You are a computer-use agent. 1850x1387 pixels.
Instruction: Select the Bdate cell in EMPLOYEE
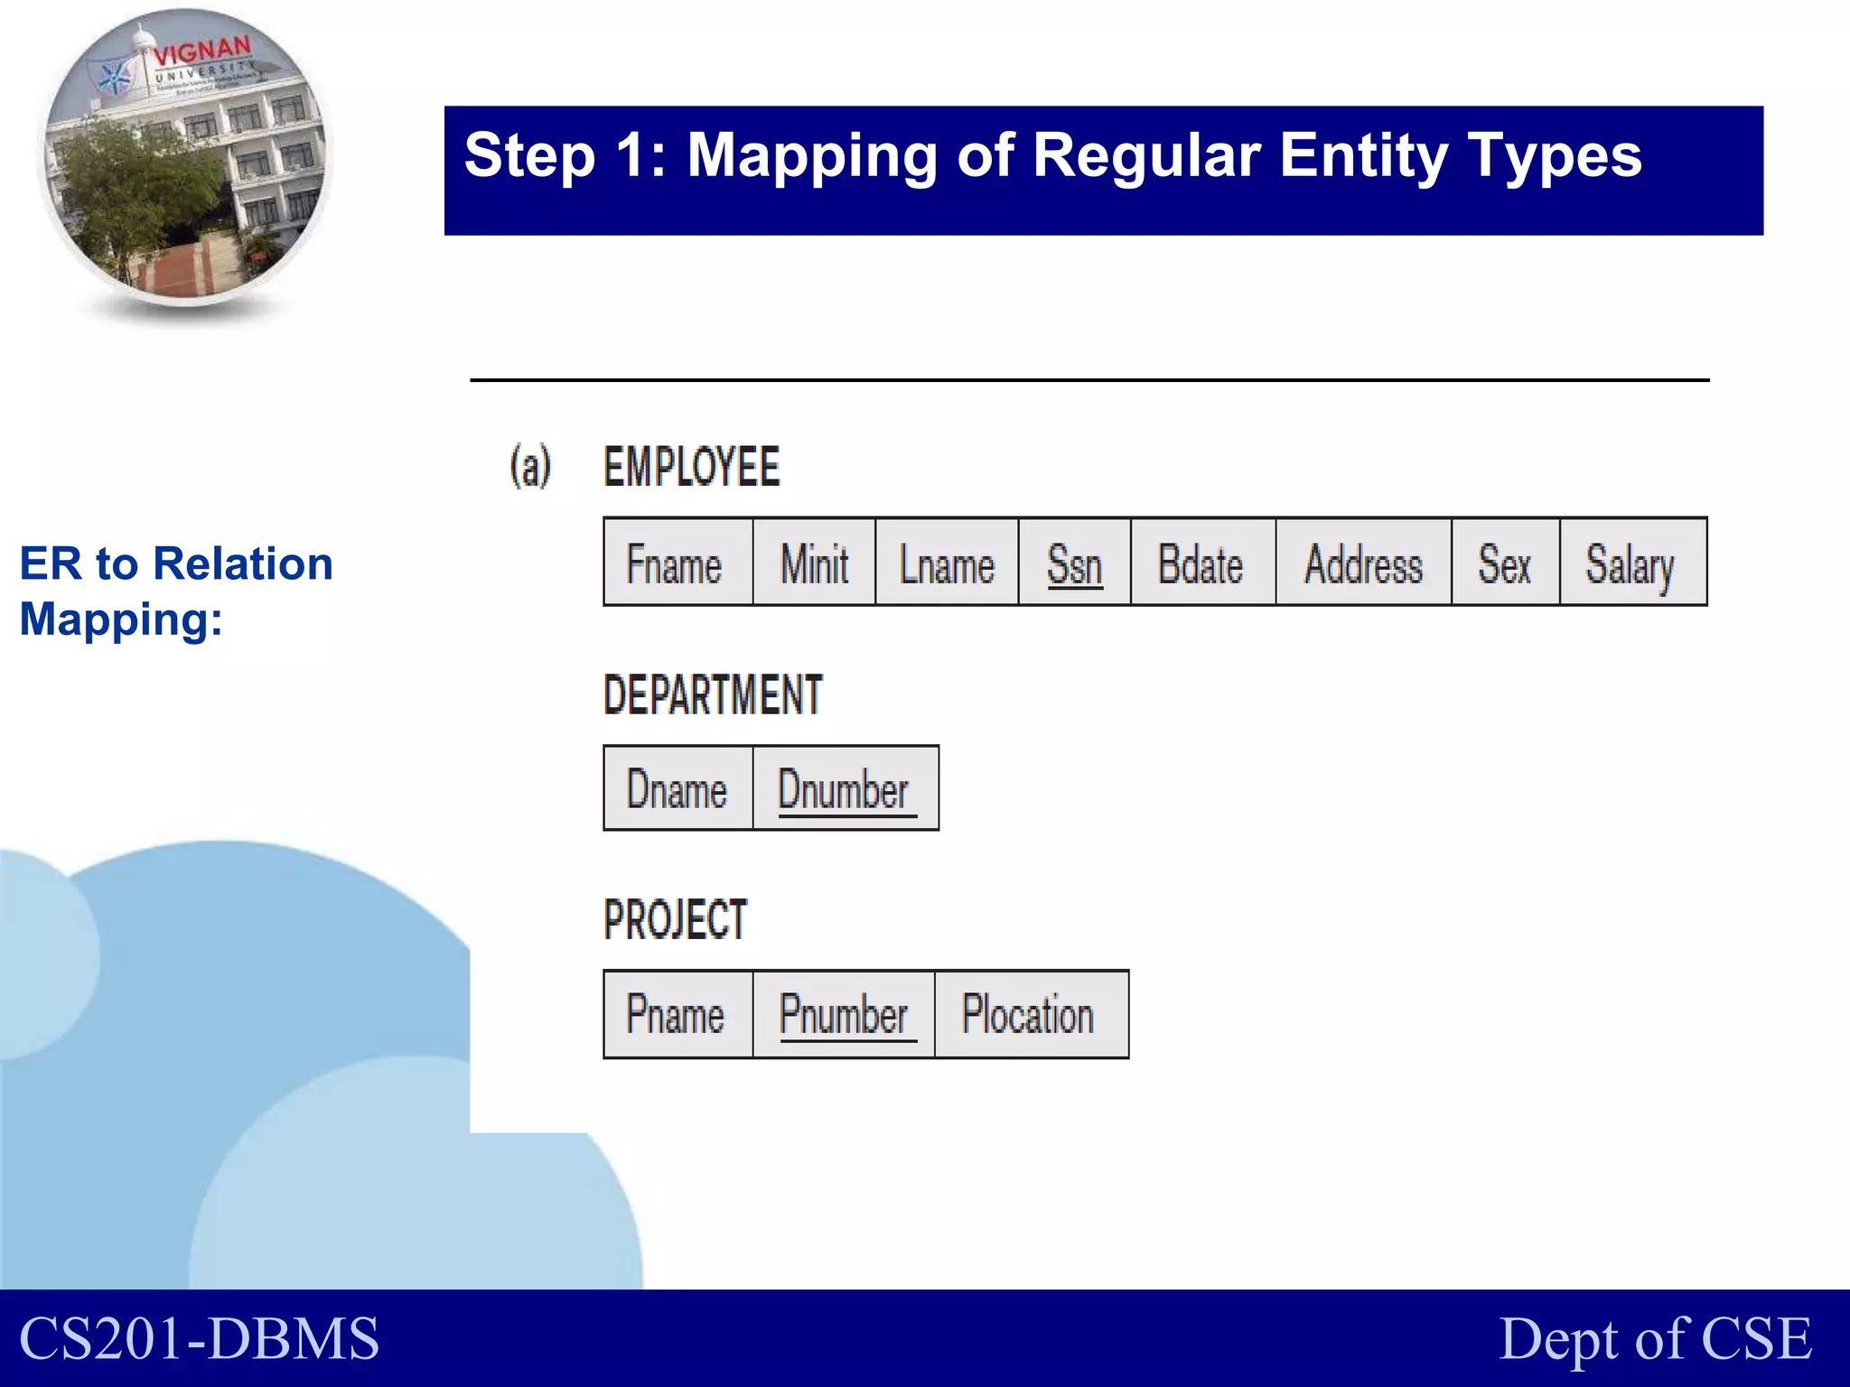[x=1203, y=562]
